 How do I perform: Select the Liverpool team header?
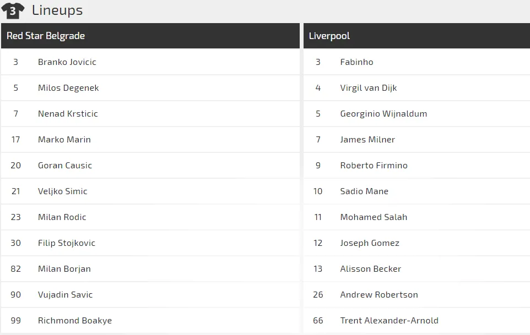(x=329, y=36)
